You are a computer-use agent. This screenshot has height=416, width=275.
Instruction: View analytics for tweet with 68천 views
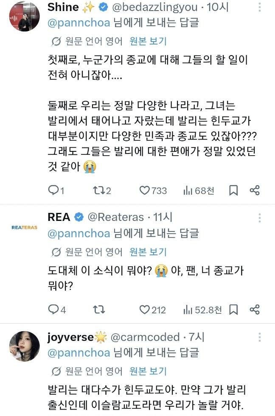coord(199,190)
